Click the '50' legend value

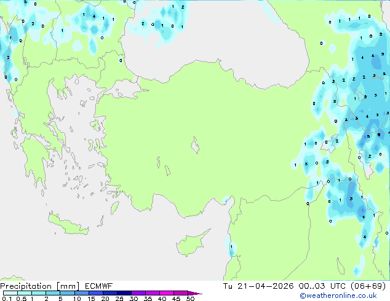pos(190,299)
